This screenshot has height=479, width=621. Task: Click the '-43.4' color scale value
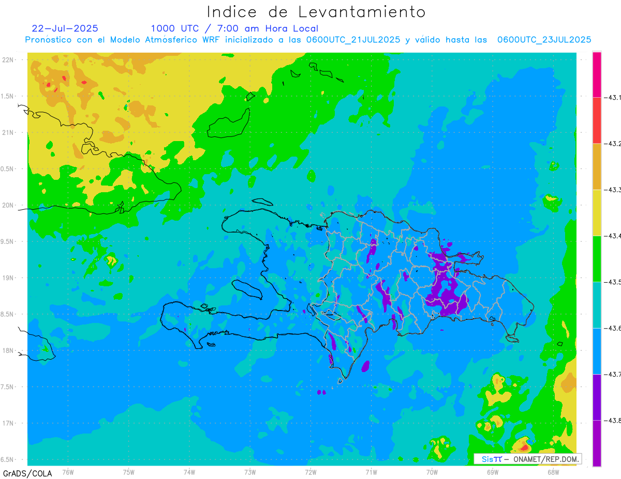612,236
